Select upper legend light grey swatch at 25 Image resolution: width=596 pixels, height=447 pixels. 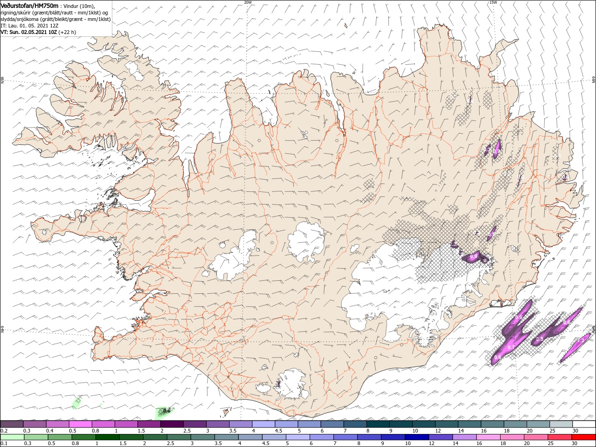coord(561,424)
